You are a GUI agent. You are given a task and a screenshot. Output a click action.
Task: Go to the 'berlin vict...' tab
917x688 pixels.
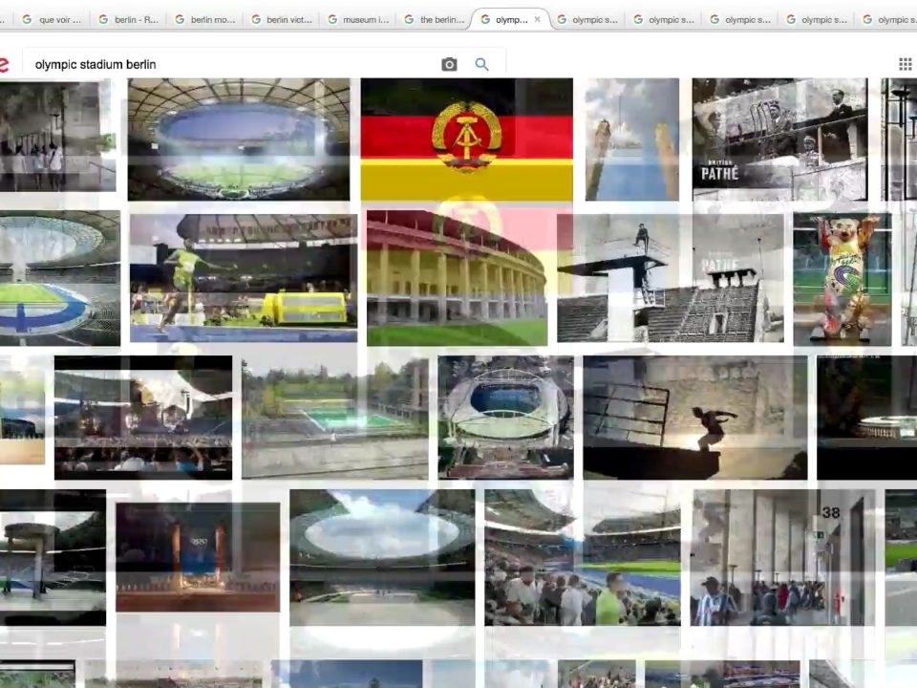coord(281,19)
